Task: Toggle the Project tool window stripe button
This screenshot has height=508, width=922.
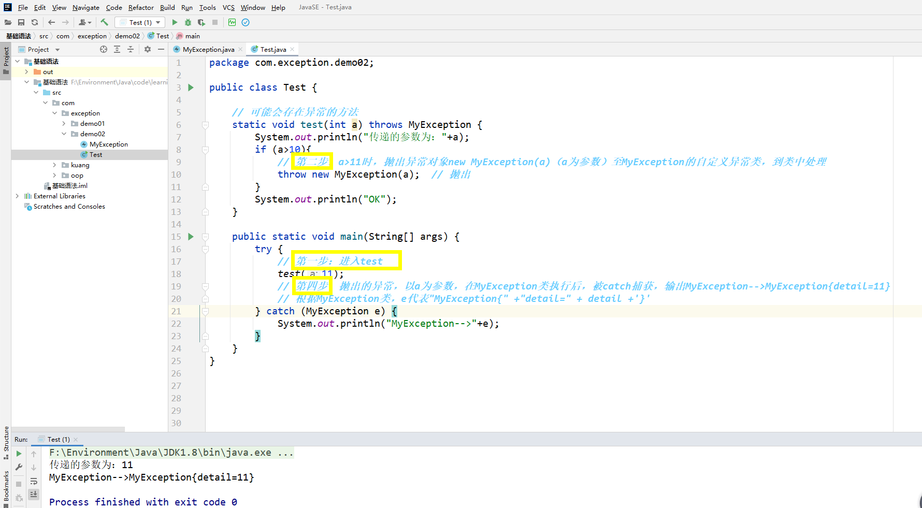Action: 6,60
